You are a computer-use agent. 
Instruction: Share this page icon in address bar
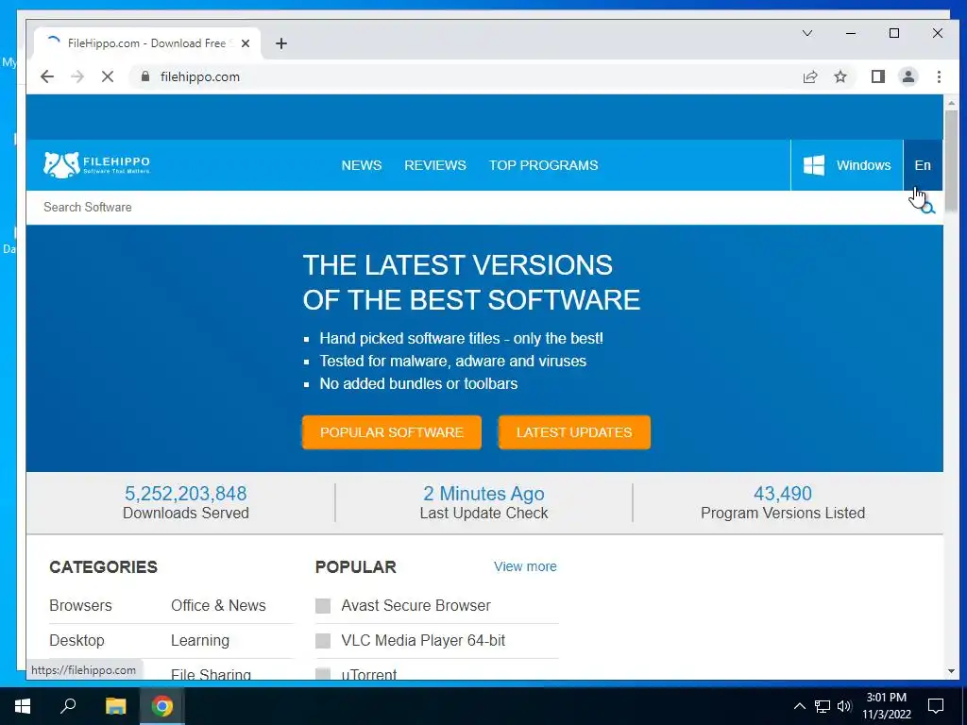pos(809,76)
